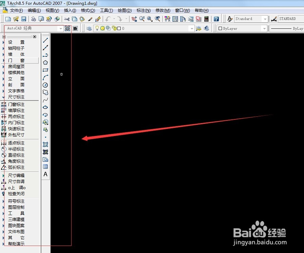Viewport: 304px width, 253px height.
Task: Click the Cut scissors icon
Action: (x=67, y=19)
